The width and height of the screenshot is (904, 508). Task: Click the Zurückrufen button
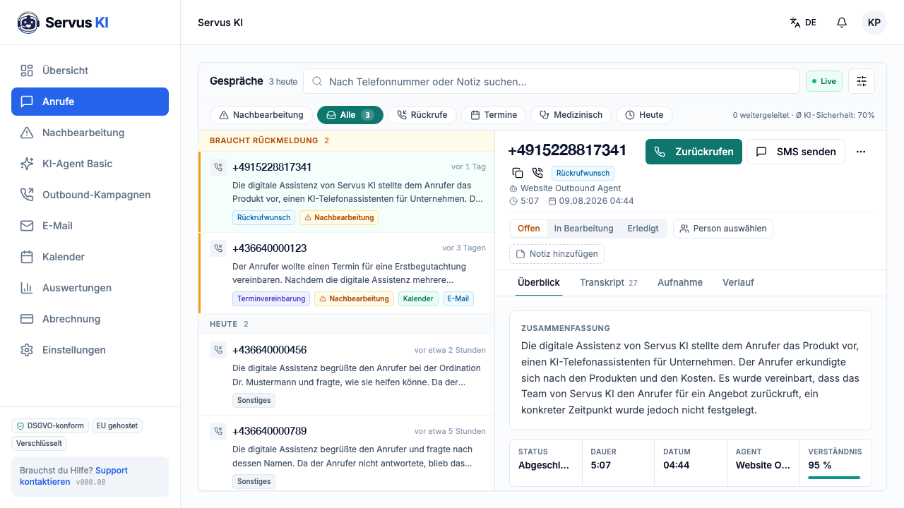coord(694,152)
